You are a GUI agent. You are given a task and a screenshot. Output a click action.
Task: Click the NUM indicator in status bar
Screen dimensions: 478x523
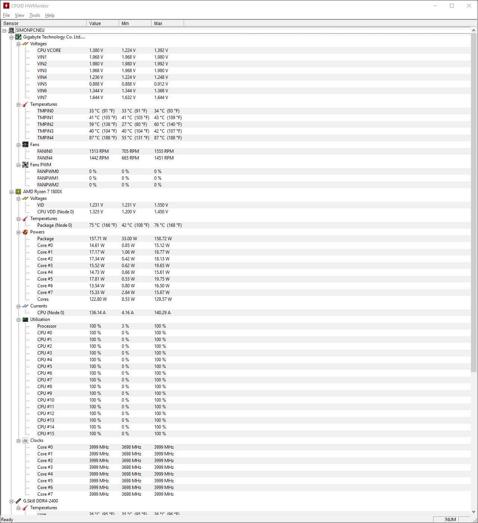click(451, 519)
